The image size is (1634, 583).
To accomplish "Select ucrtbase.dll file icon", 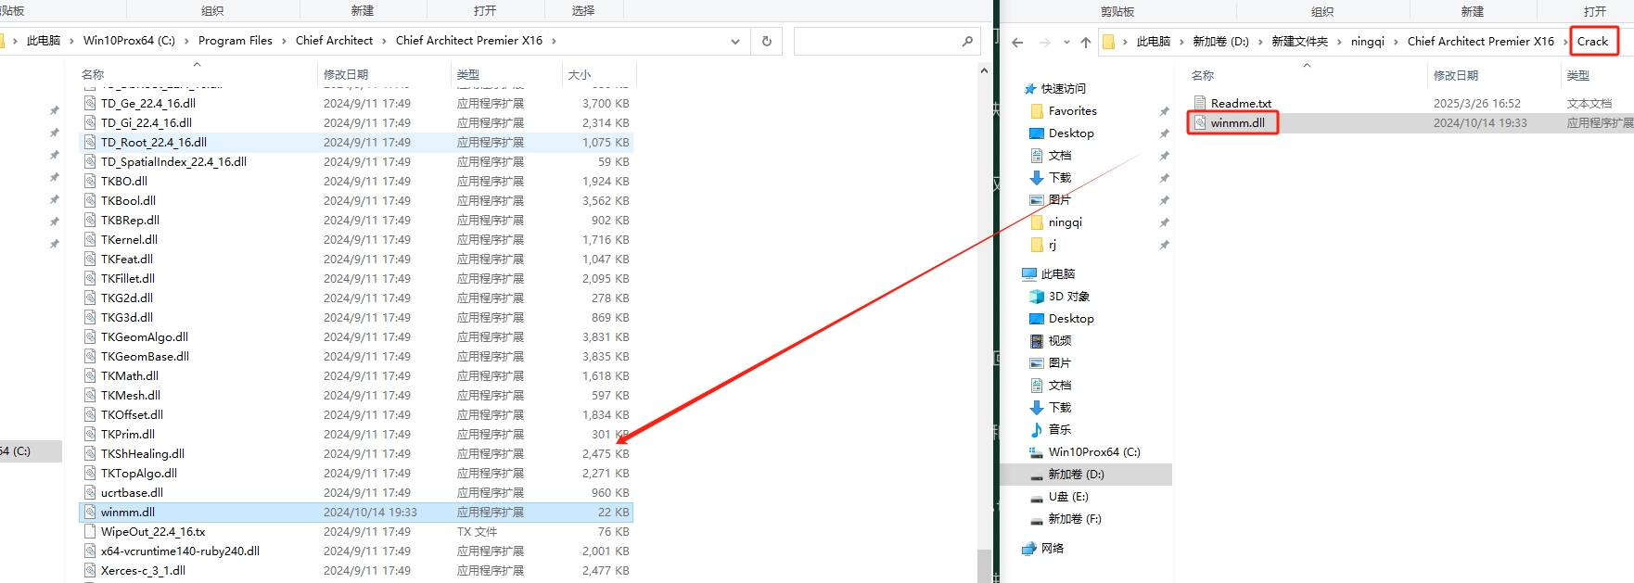I will (90, 492).
